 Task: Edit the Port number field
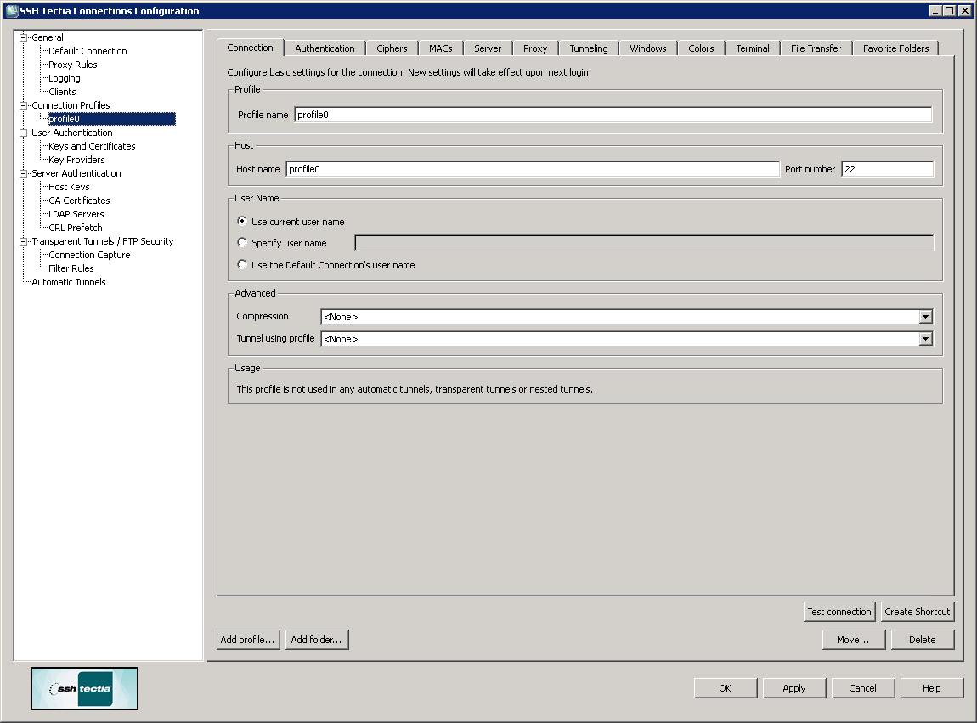coord(886,168)
